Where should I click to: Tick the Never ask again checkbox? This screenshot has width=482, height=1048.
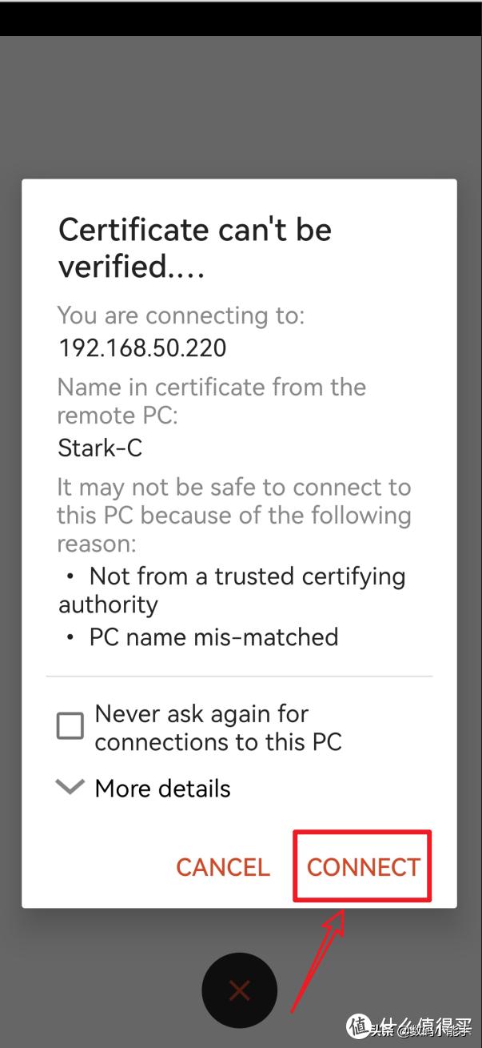[70, 727]
